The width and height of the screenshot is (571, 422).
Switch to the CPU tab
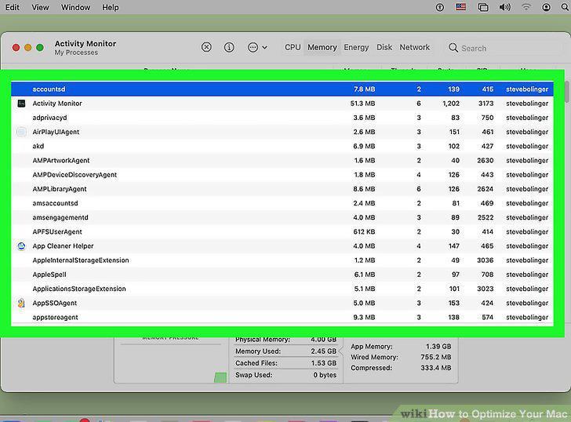coord(293,47)
